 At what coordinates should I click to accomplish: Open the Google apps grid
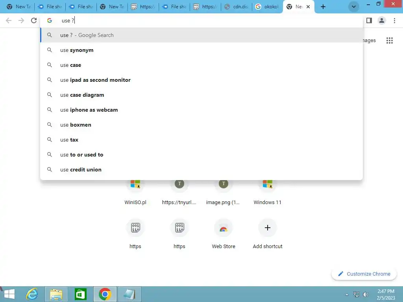point(389,41)
